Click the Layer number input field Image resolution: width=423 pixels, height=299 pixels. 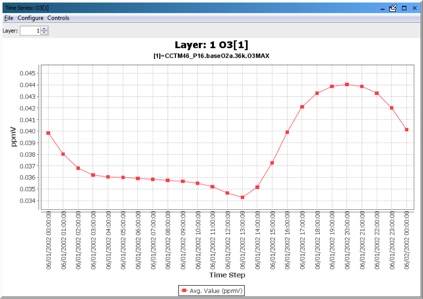pyautogui.click(x=30, y=31)
